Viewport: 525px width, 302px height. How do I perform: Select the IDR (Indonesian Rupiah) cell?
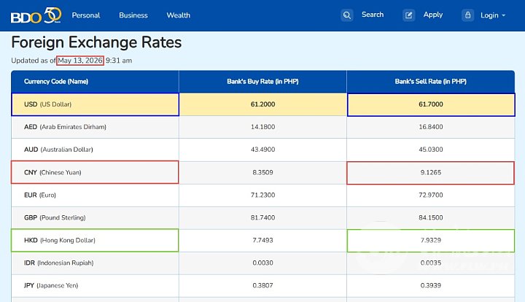click(x=95, y=263)
